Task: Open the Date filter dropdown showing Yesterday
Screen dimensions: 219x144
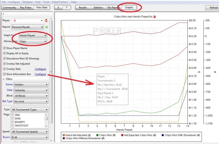Action: pos(31,90)
